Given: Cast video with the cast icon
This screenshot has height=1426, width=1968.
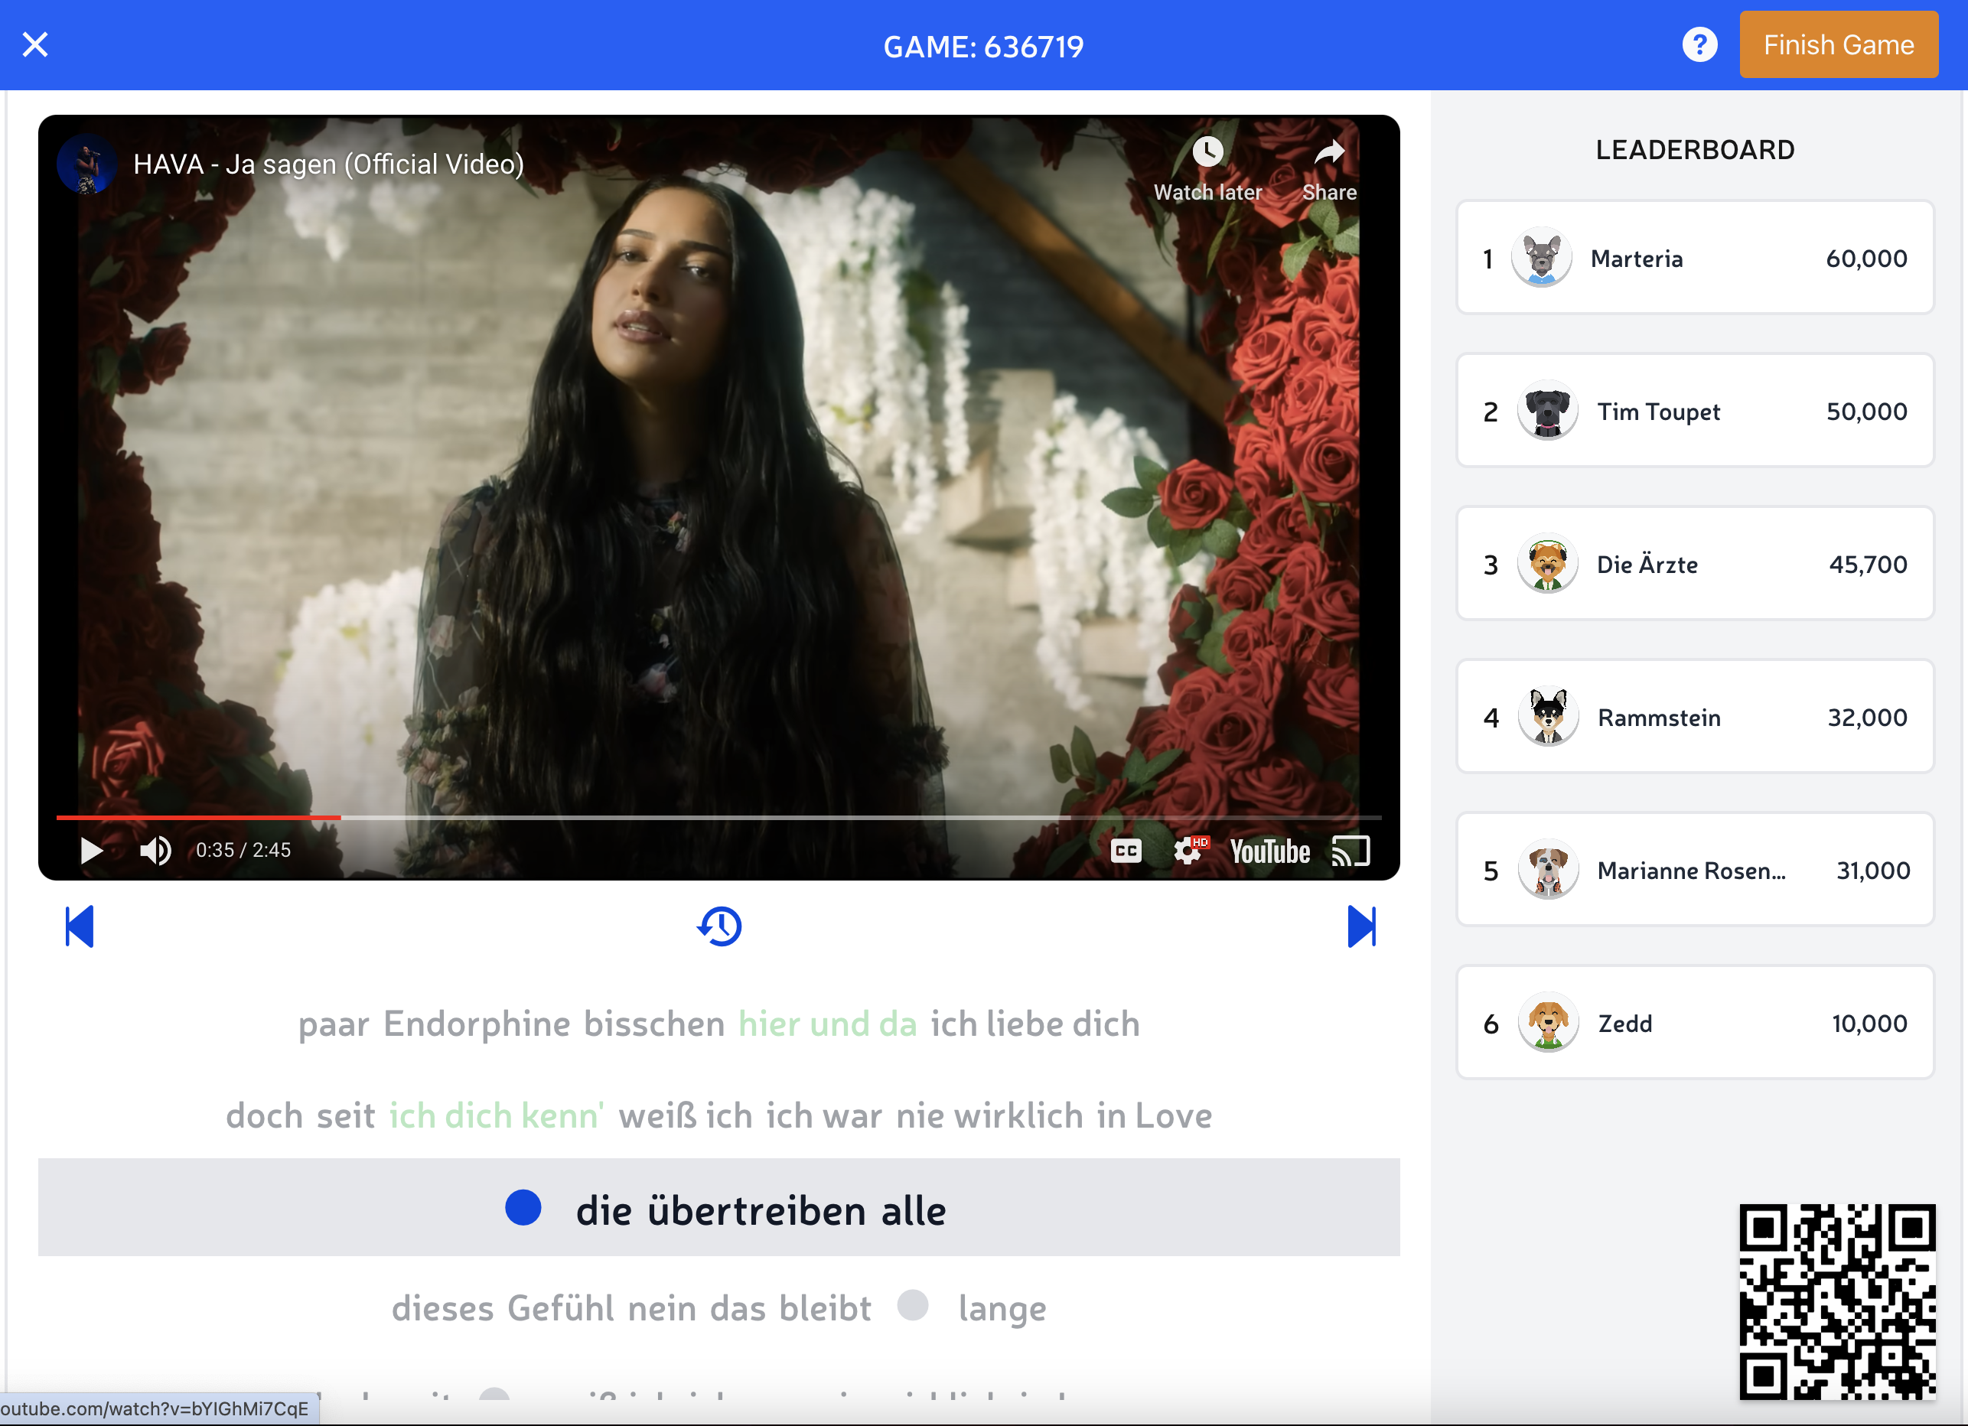Looking at the screenshot, I should coord(1351,851).
